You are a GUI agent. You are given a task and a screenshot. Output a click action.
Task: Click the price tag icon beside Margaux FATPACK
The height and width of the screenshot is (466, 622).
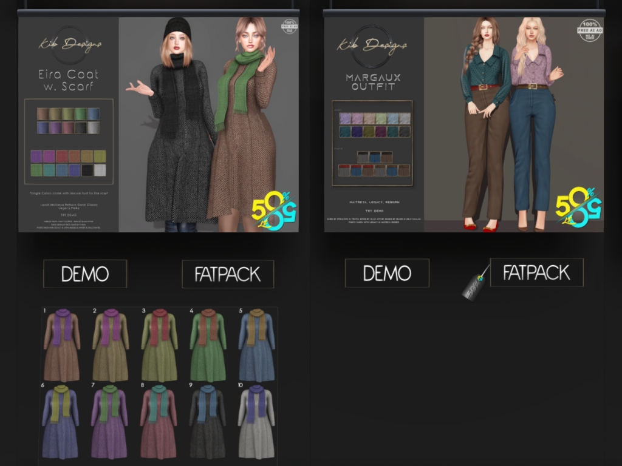click(474, 284)
